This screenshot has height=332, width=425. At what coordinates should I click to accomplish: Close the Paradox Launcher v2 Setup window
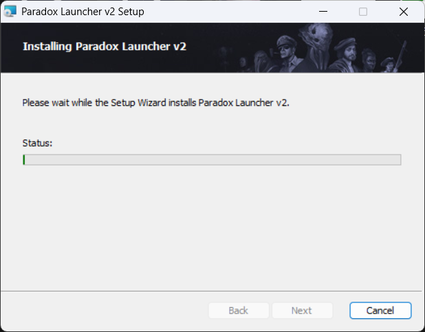404,12
